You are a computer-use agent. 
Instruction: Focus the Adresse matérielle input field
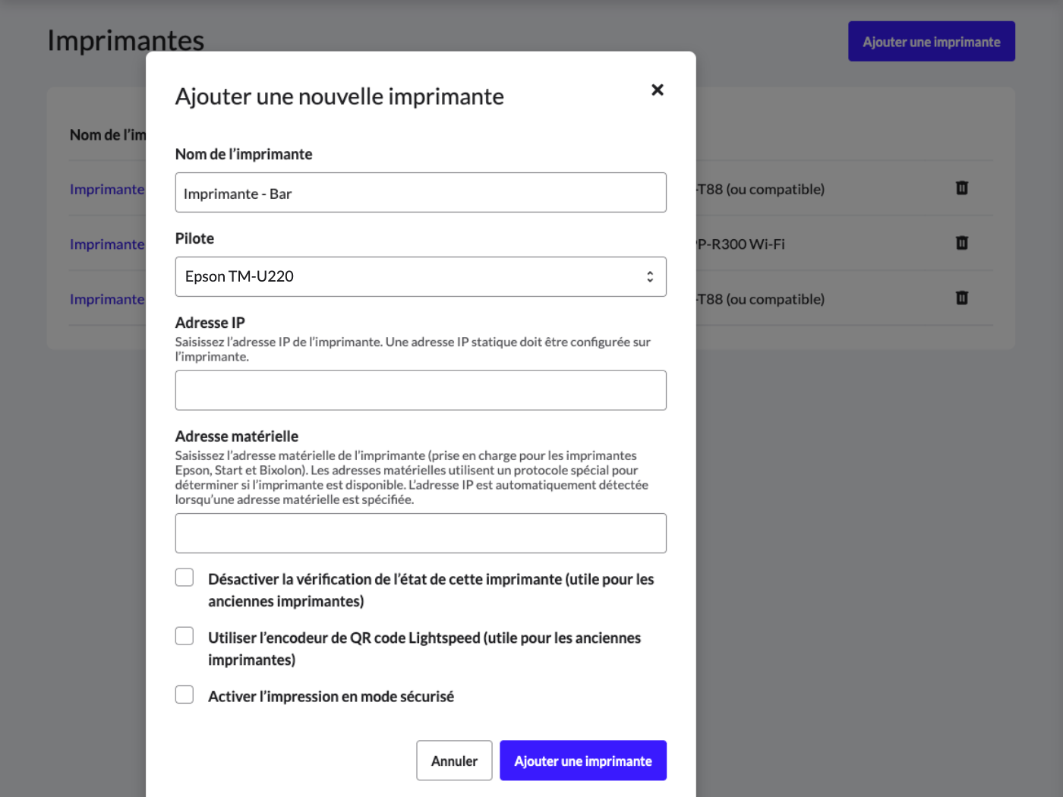[421, 533]
